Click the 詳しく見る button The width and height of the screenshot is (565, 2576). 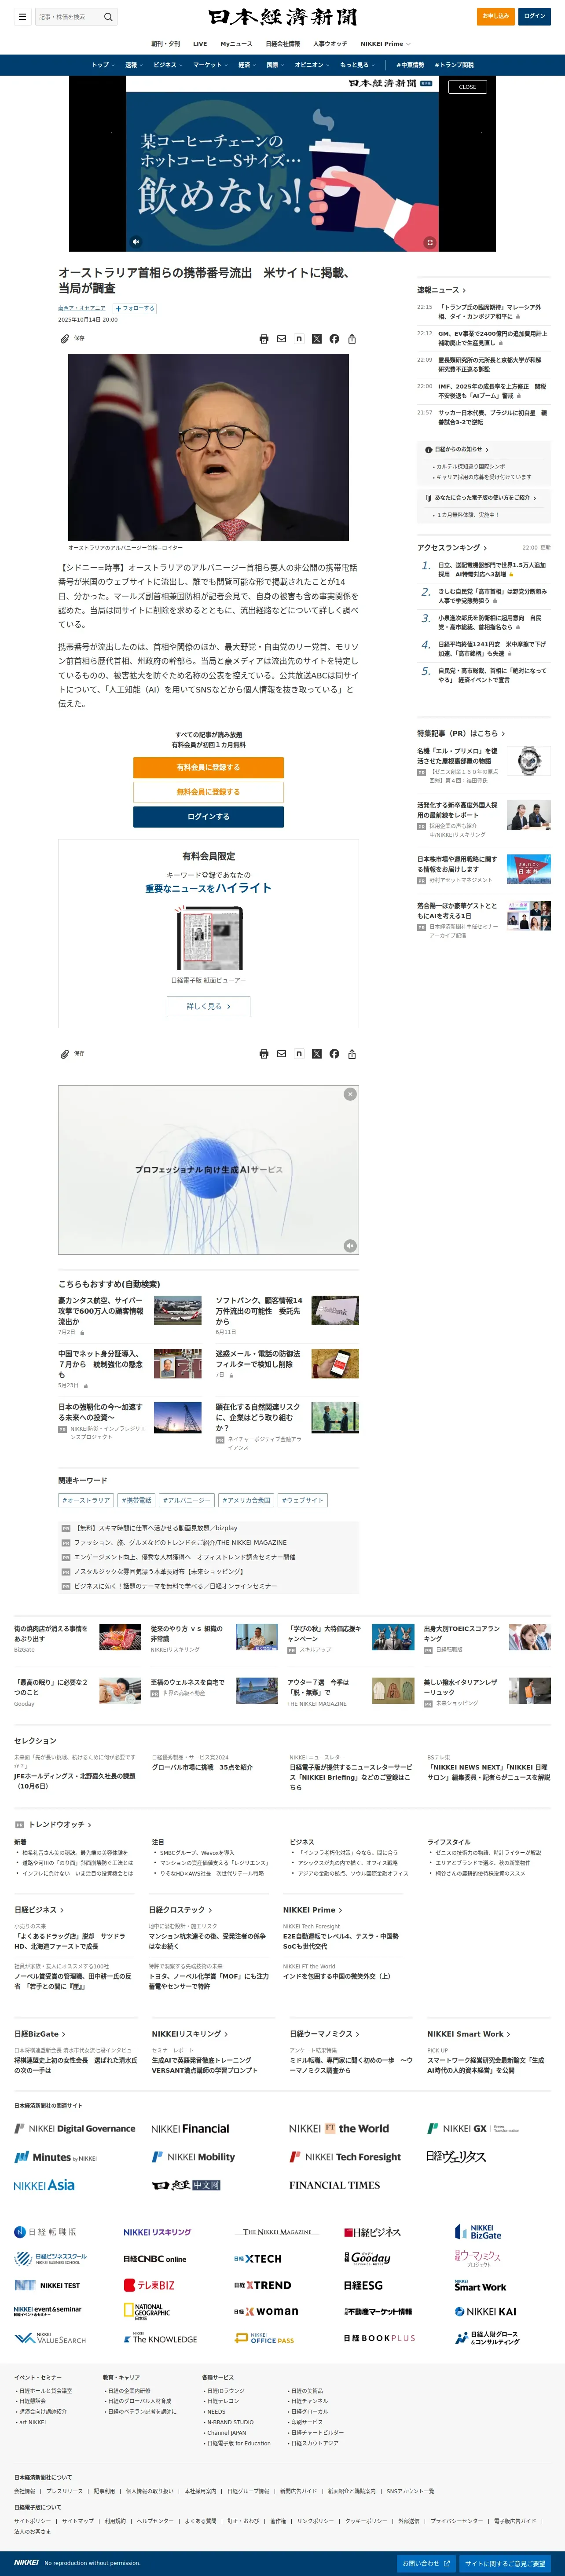(208, 1006)
